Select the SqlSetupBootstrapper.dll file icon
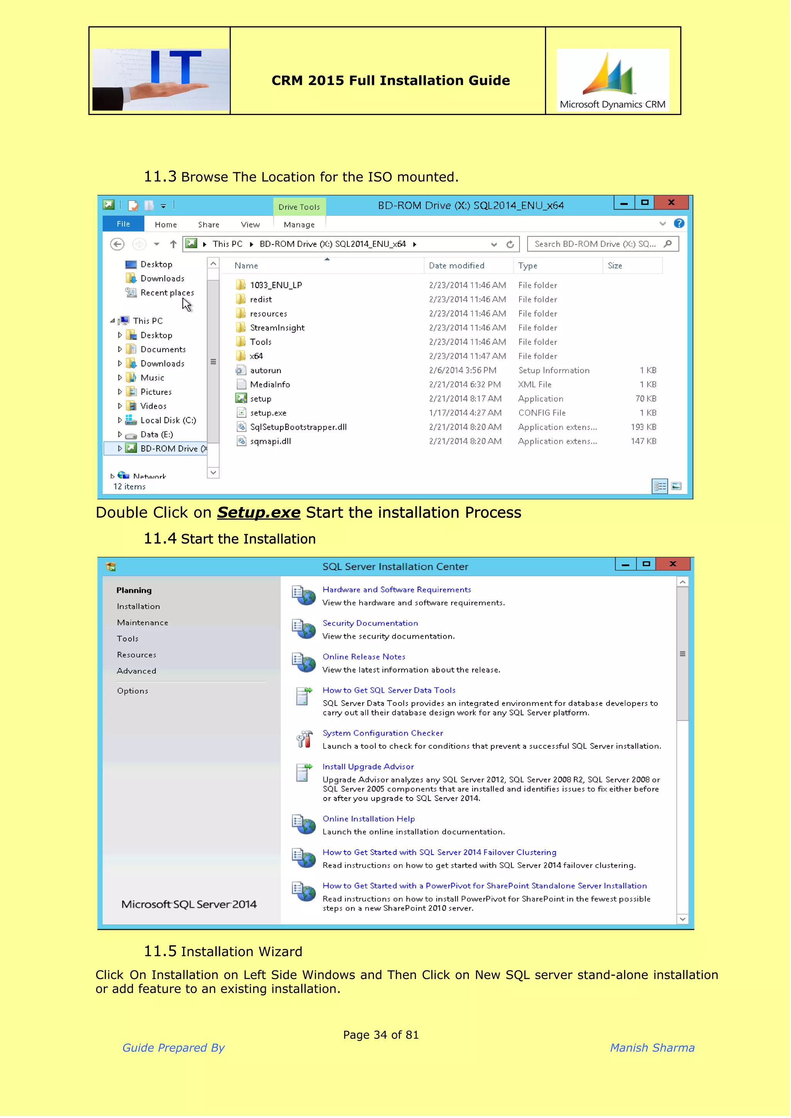Viewport: 791px width, 1118px height. coord(241,427)
